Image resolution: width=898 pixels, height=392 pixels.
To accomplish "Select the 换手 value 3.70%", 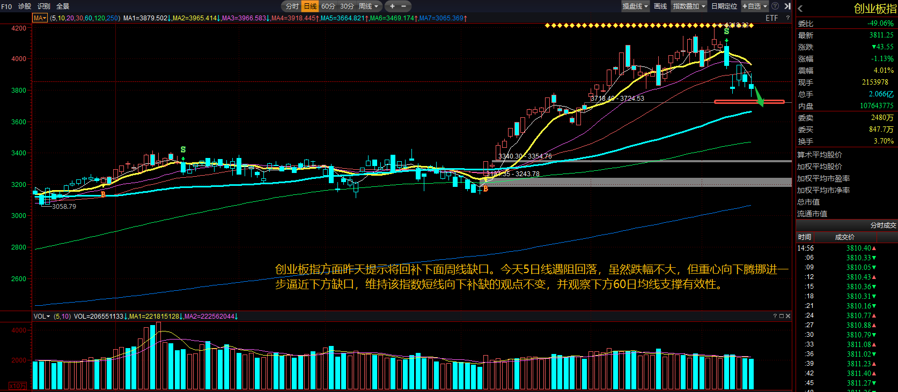I will (884, 141).
